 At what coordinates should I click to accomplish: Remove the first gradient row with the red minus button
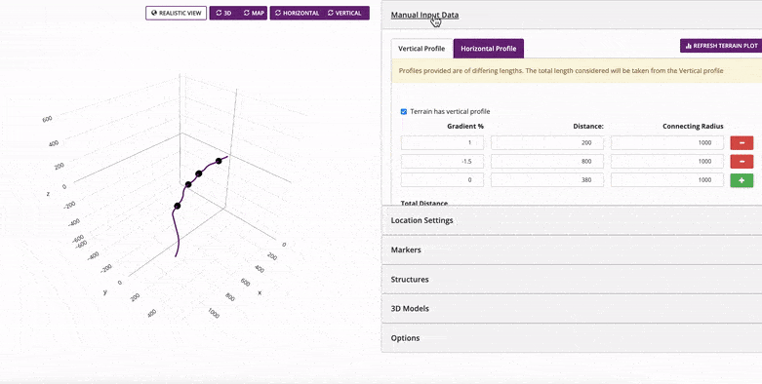742,142
